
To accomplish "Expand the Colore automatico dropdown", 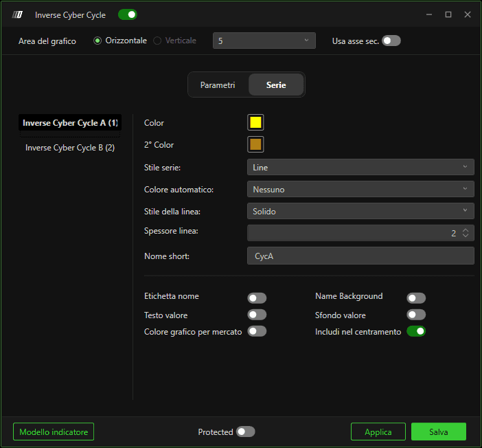I will (x=360, y=189).
